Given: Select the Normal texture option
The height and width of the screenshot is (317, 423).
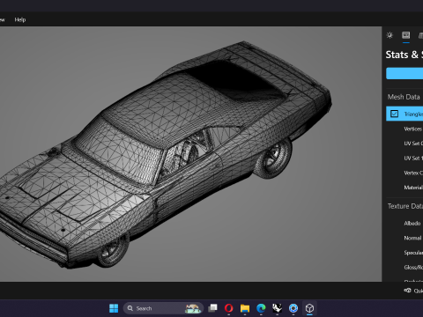Looking at the screenshot, I should 412,238.
